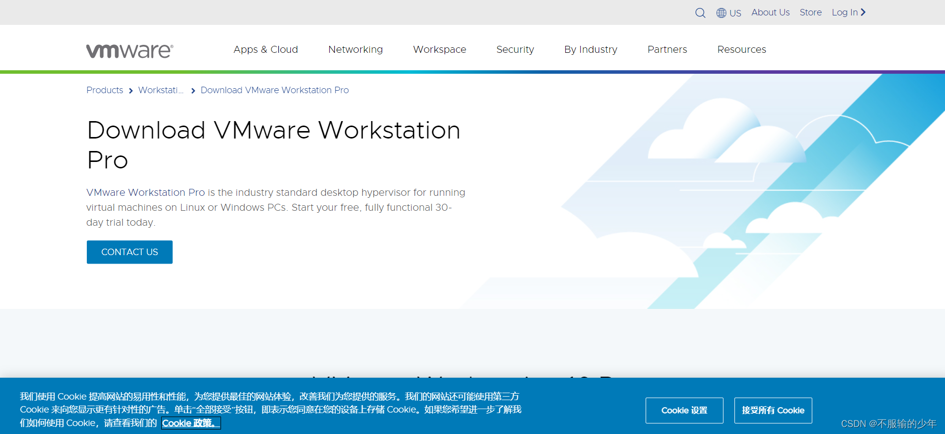The width and height of the screenshot is (945, 434).
Task: Open the Resources menu
Action: 741,49
